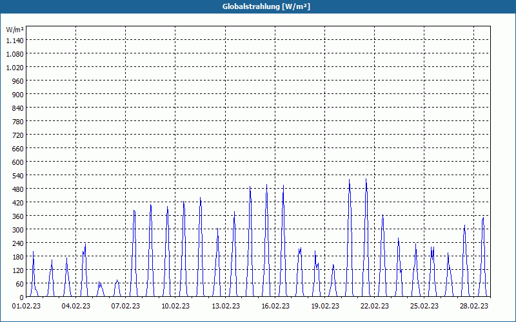Click the 300 y-axis label

pyautogui.click(x=18, y=230)
